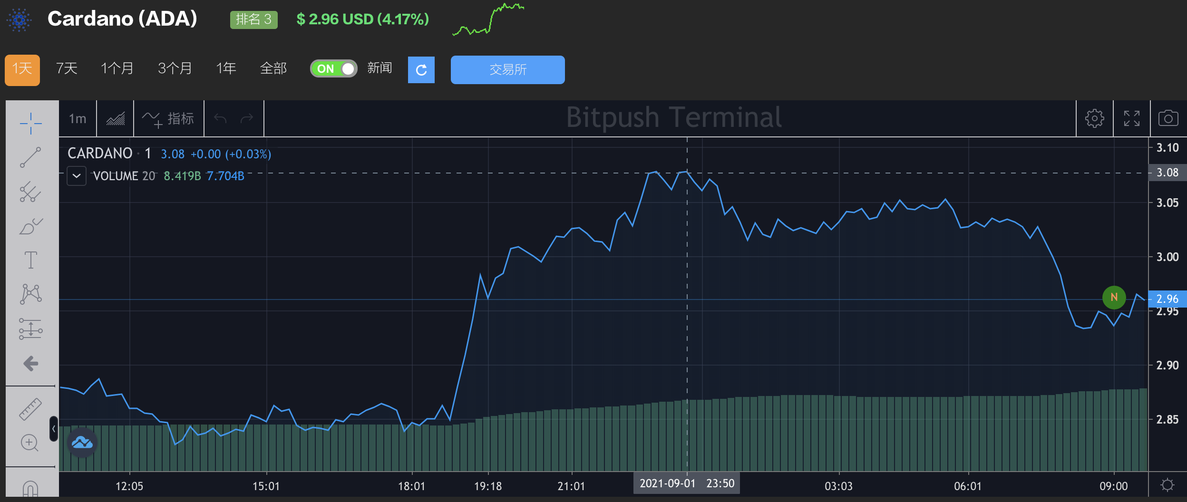Toggle the 新闻 ON switch
The width and height of the screenshot is (1187, 502).
tap(333, 68)
